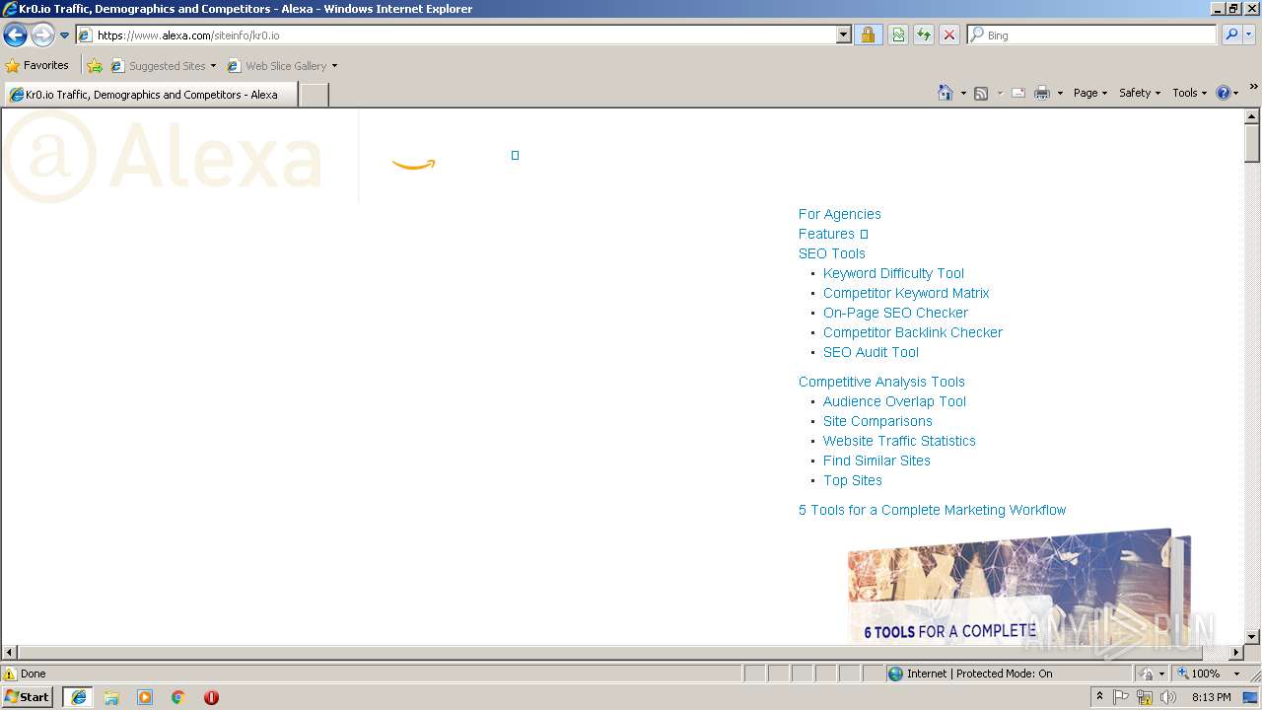Image resolution: width=1262 pixels, height=710 pixels.
Task: Click the vertical scrollbar down arrow
Action: click(x=1252, y=637)
